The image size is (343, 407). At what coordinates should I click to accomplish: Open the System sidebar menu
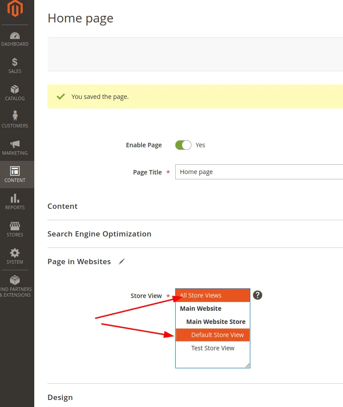pyautogui.click(x=15, y=256)
